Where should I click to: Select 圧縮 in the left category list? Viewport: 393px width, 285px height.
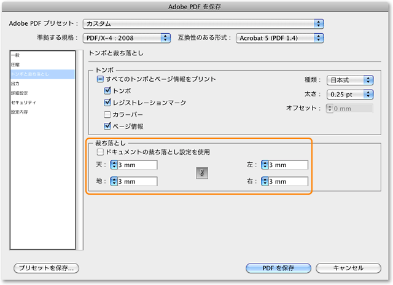tap(15, 64)
